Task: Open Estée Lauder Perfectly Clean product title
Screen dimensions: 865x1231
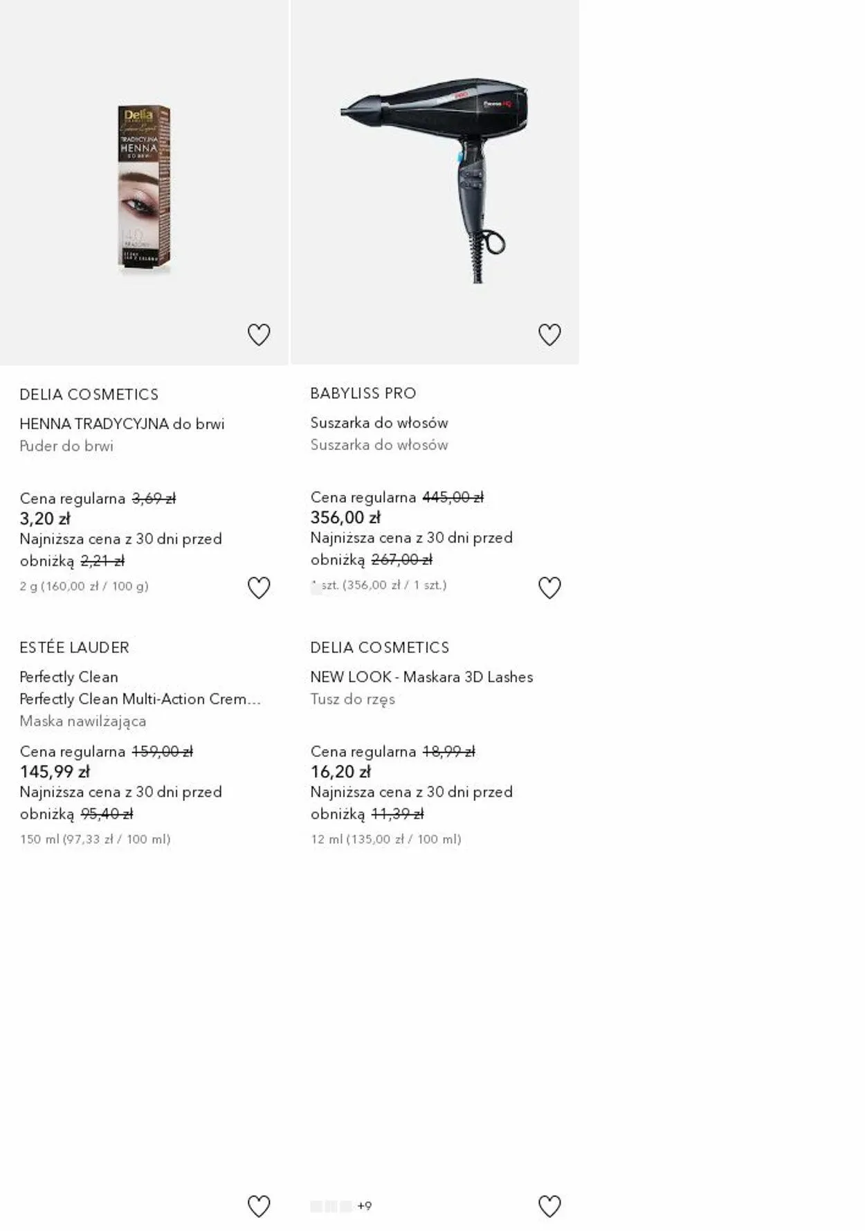Action: [x=69, y=676]
